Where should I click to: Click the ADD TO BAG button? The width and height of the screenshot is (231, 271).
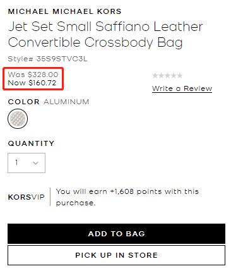(x=116, y=234)
